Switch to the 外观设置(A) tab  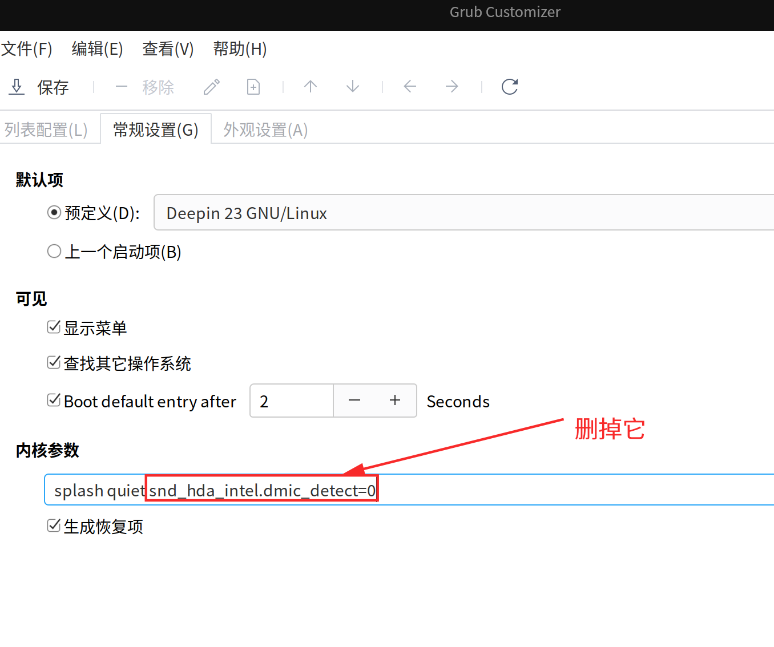click(x=265, y=130)
